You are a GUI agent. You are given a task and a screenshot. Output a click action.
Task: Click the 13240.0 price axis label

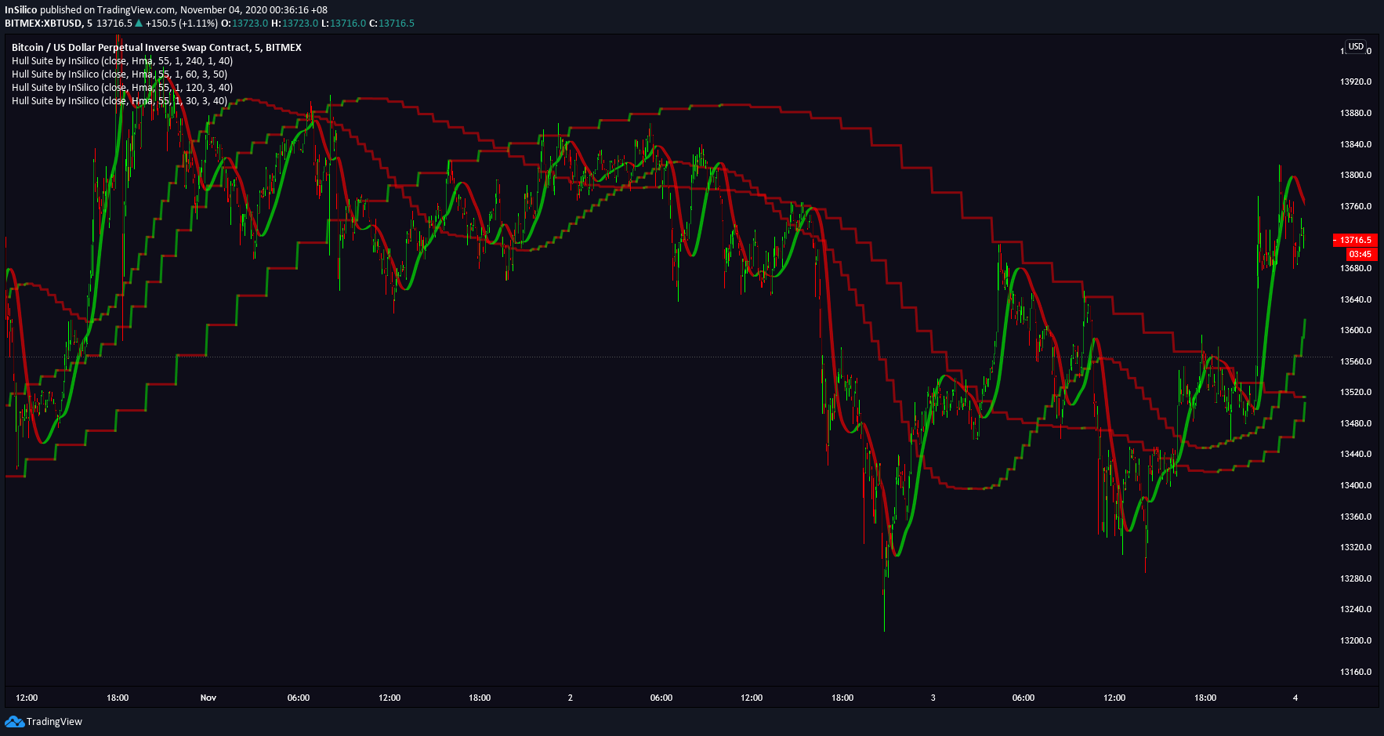(x=1356, y=609)
